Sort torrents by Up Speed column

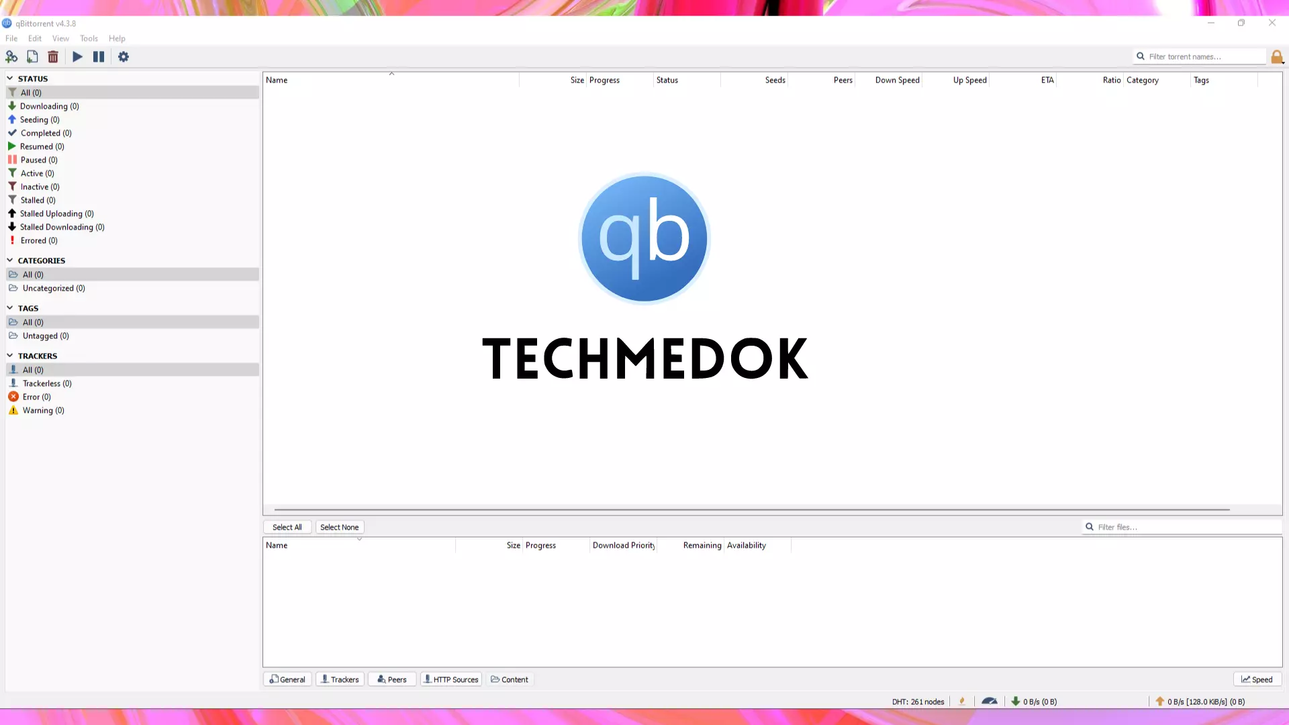coord(956,80)
